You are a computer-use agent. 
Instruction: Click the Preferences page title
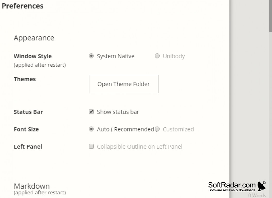pyautogui.click(x=22, y=6)
